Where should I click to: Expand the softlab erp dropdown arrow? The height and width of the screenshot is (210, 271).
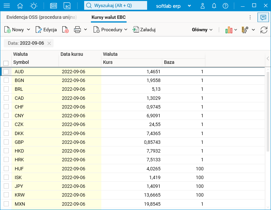click(x=190, y=6)
